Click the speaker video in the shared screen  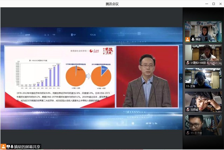point(147,76)
